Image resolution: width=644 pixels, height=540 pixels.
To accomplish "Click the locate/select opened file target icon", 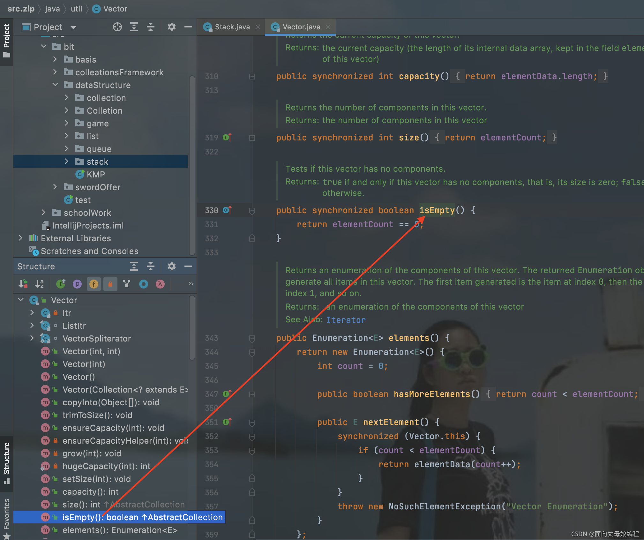I will click(117, 27).
